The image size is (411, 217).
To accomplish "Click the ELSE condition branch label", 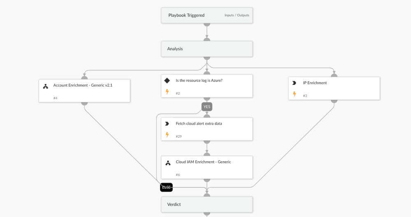I will tap(166, 187).
